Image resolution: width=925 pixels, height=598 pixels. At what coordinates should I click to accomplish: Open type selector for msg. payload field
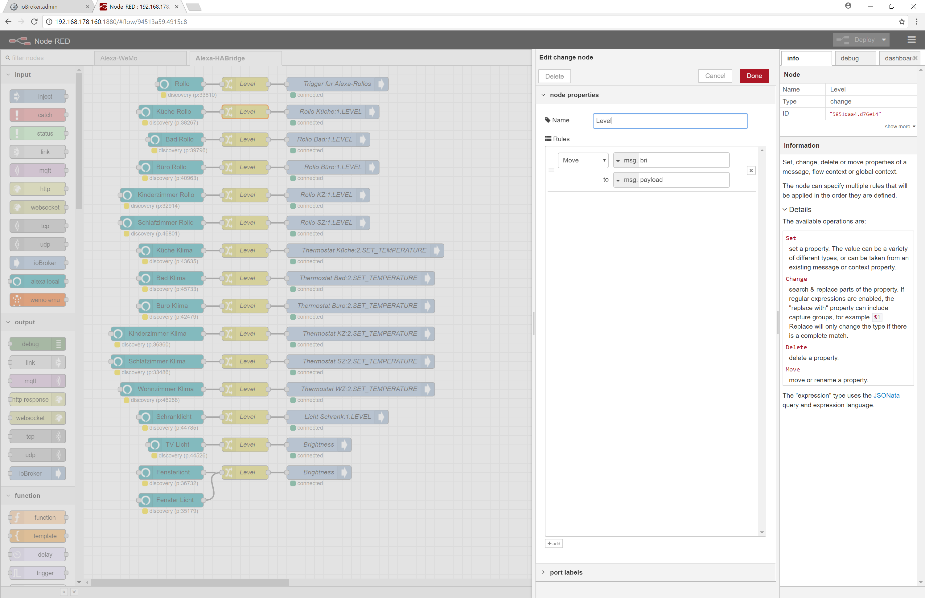pyautogui.click(x=618, y=180)
